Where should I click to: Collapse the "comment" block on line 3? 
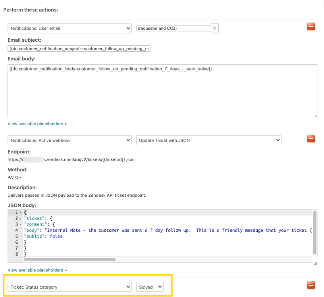[x=20, y=224]
